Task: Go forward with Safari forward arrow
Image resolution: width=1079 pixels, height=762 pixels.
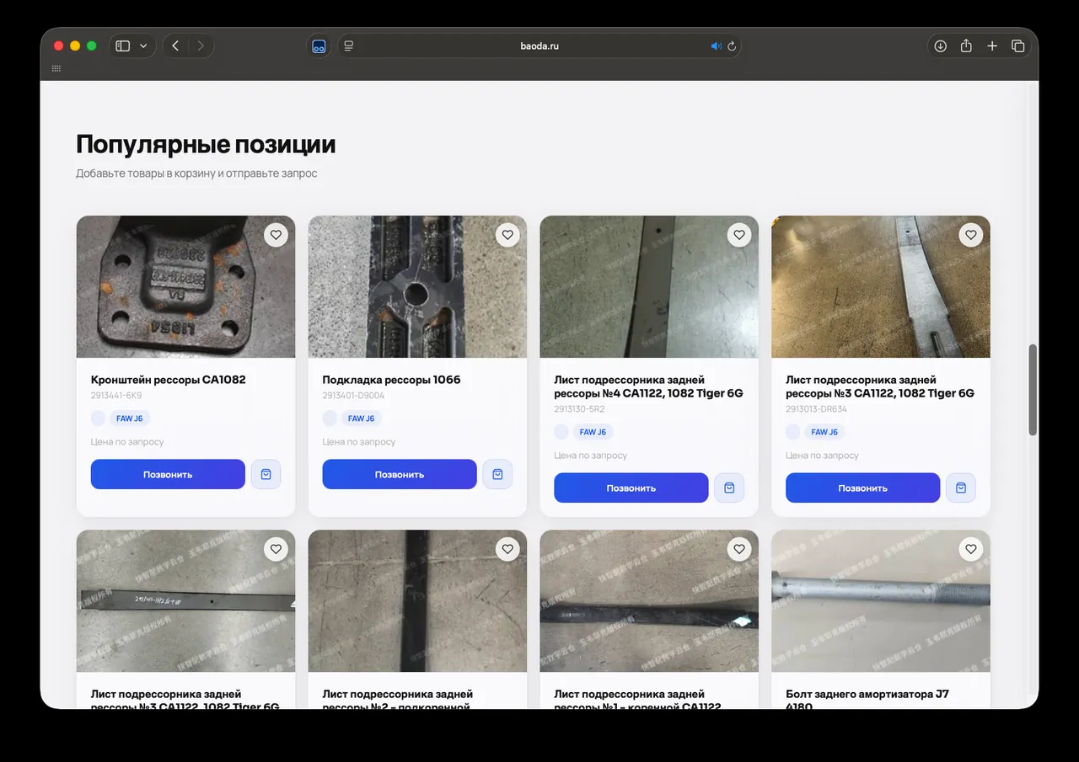Action: (x=201, y=46)
